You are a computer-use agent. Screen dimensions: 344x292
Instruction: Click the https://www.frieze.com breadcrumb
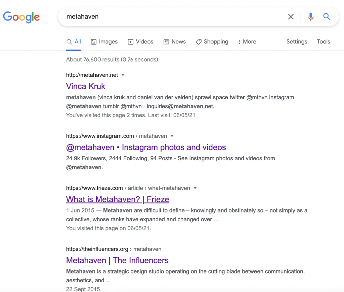tap(94, 188)
